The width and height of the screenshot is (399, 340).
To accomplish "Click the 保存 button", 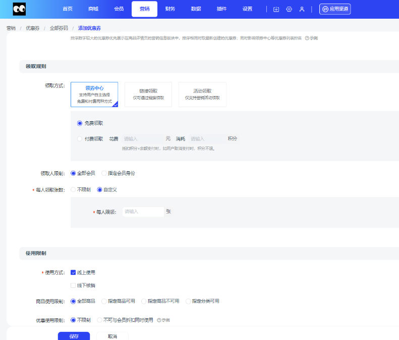I will tap(74, 336).
